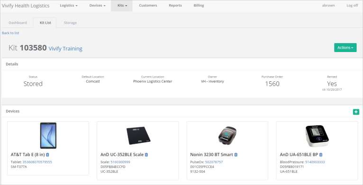
Task: Open tablet serial 353608070579555 link
Action: (x=37, y=162)
